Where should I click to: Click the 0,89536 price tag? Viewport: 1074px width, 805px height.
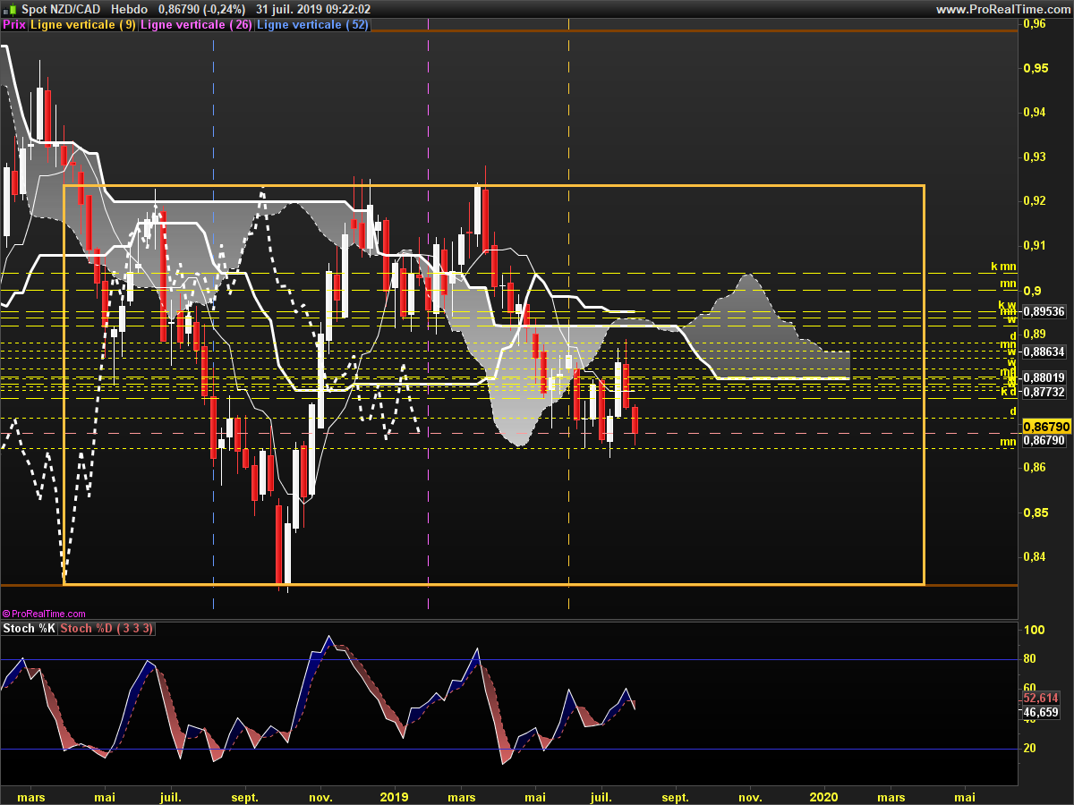(x=1044, y=312)
